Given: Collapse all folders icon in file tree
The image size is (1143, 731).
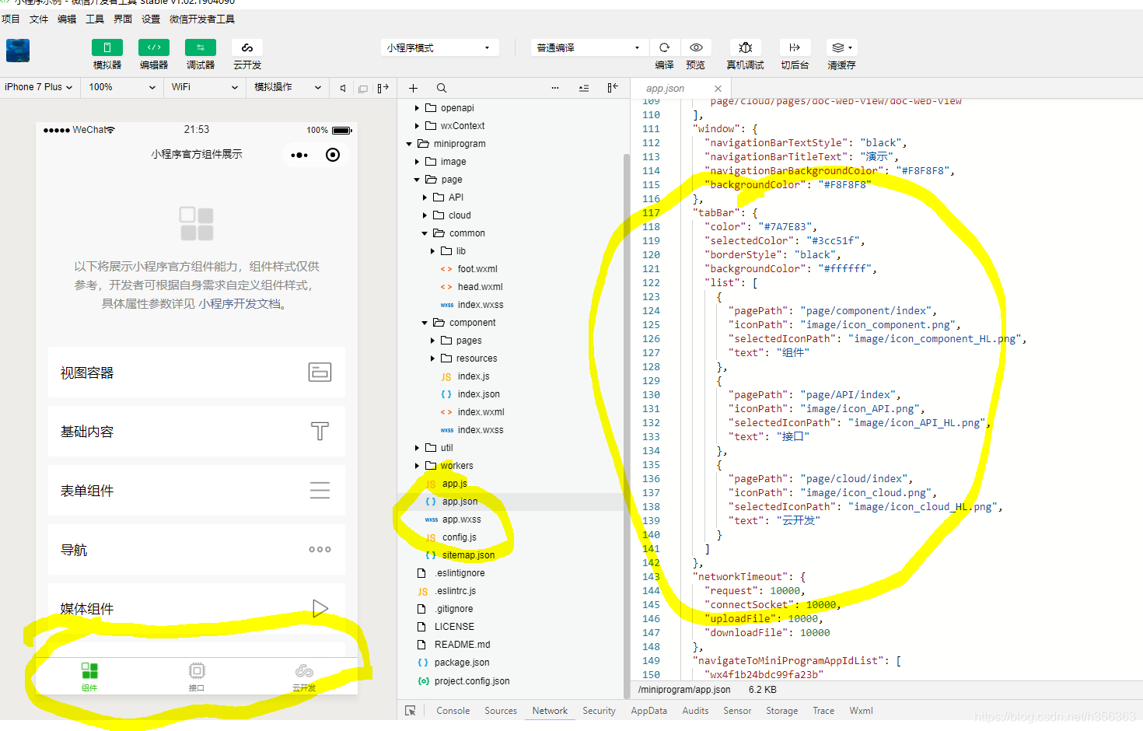Looking at the screenshot, I should (x=584, y=88).
